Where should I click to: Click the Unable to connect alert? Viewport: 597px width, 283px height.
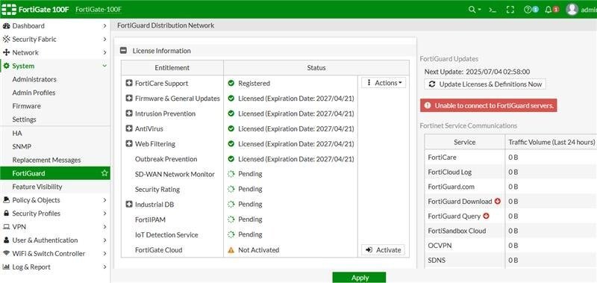489,105
